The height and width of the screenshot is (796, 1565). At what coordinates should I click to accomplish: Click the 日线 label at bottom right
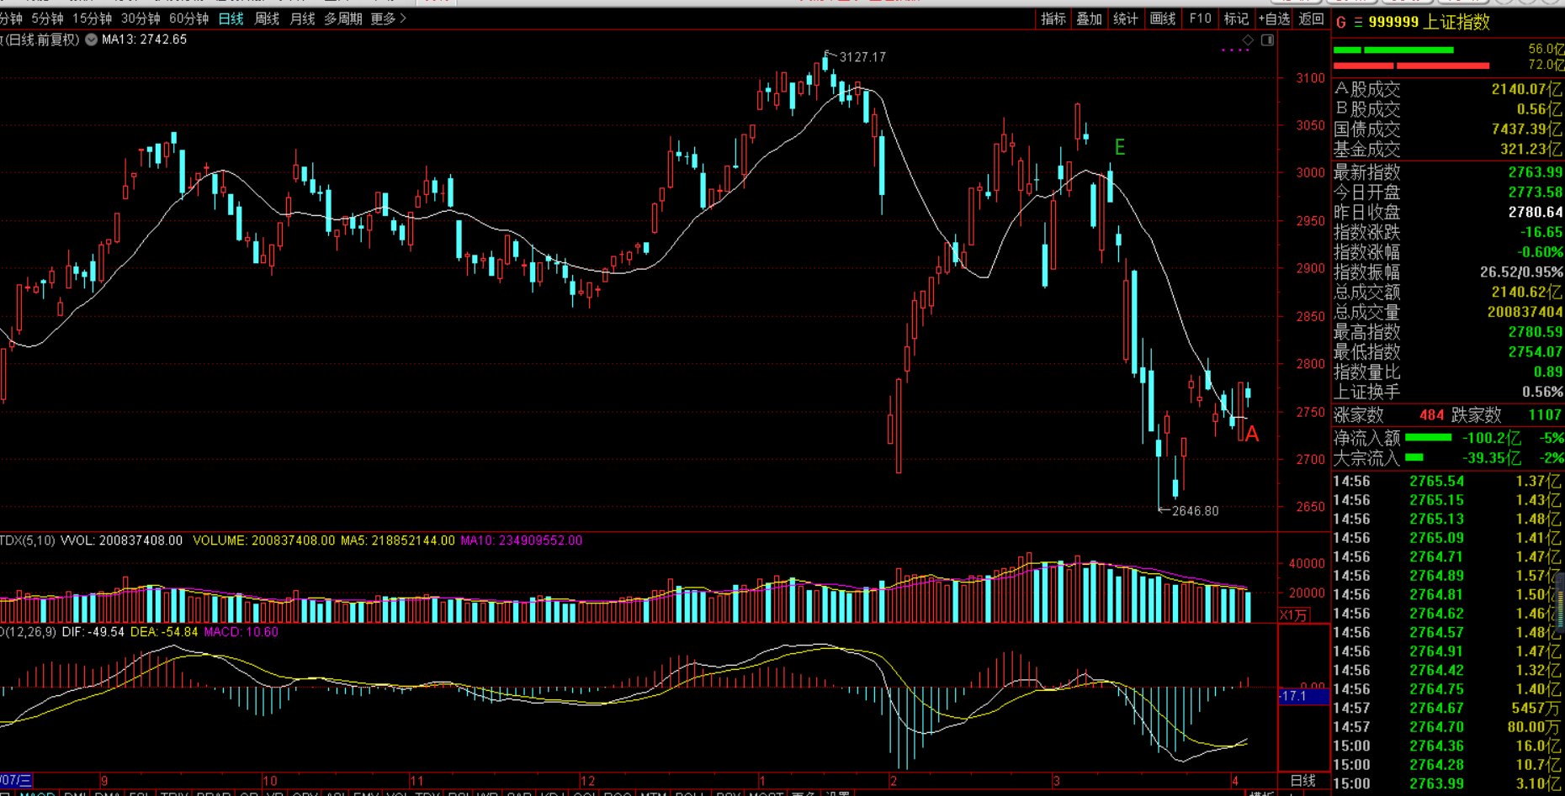point(1302,781)
